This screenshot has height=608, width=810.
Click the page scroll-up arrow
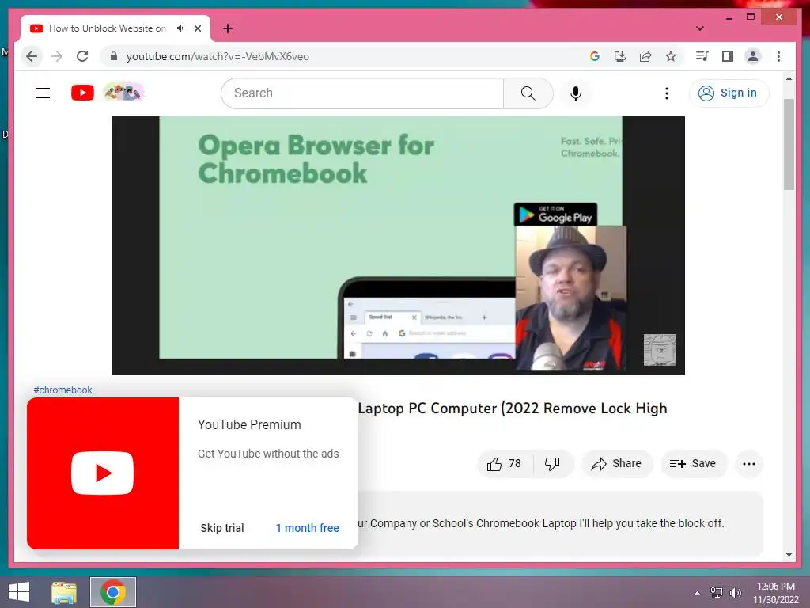point(789,79)
